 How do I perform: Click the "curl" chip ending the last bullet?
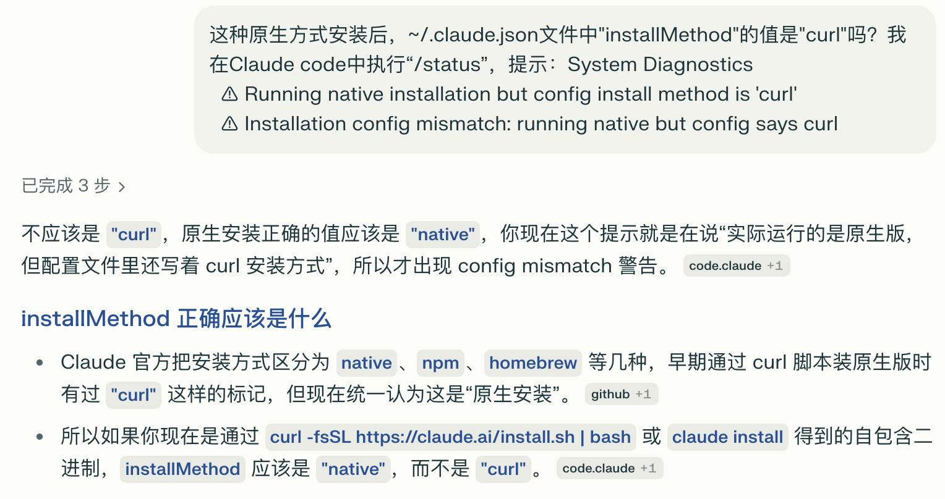point(503,469)
